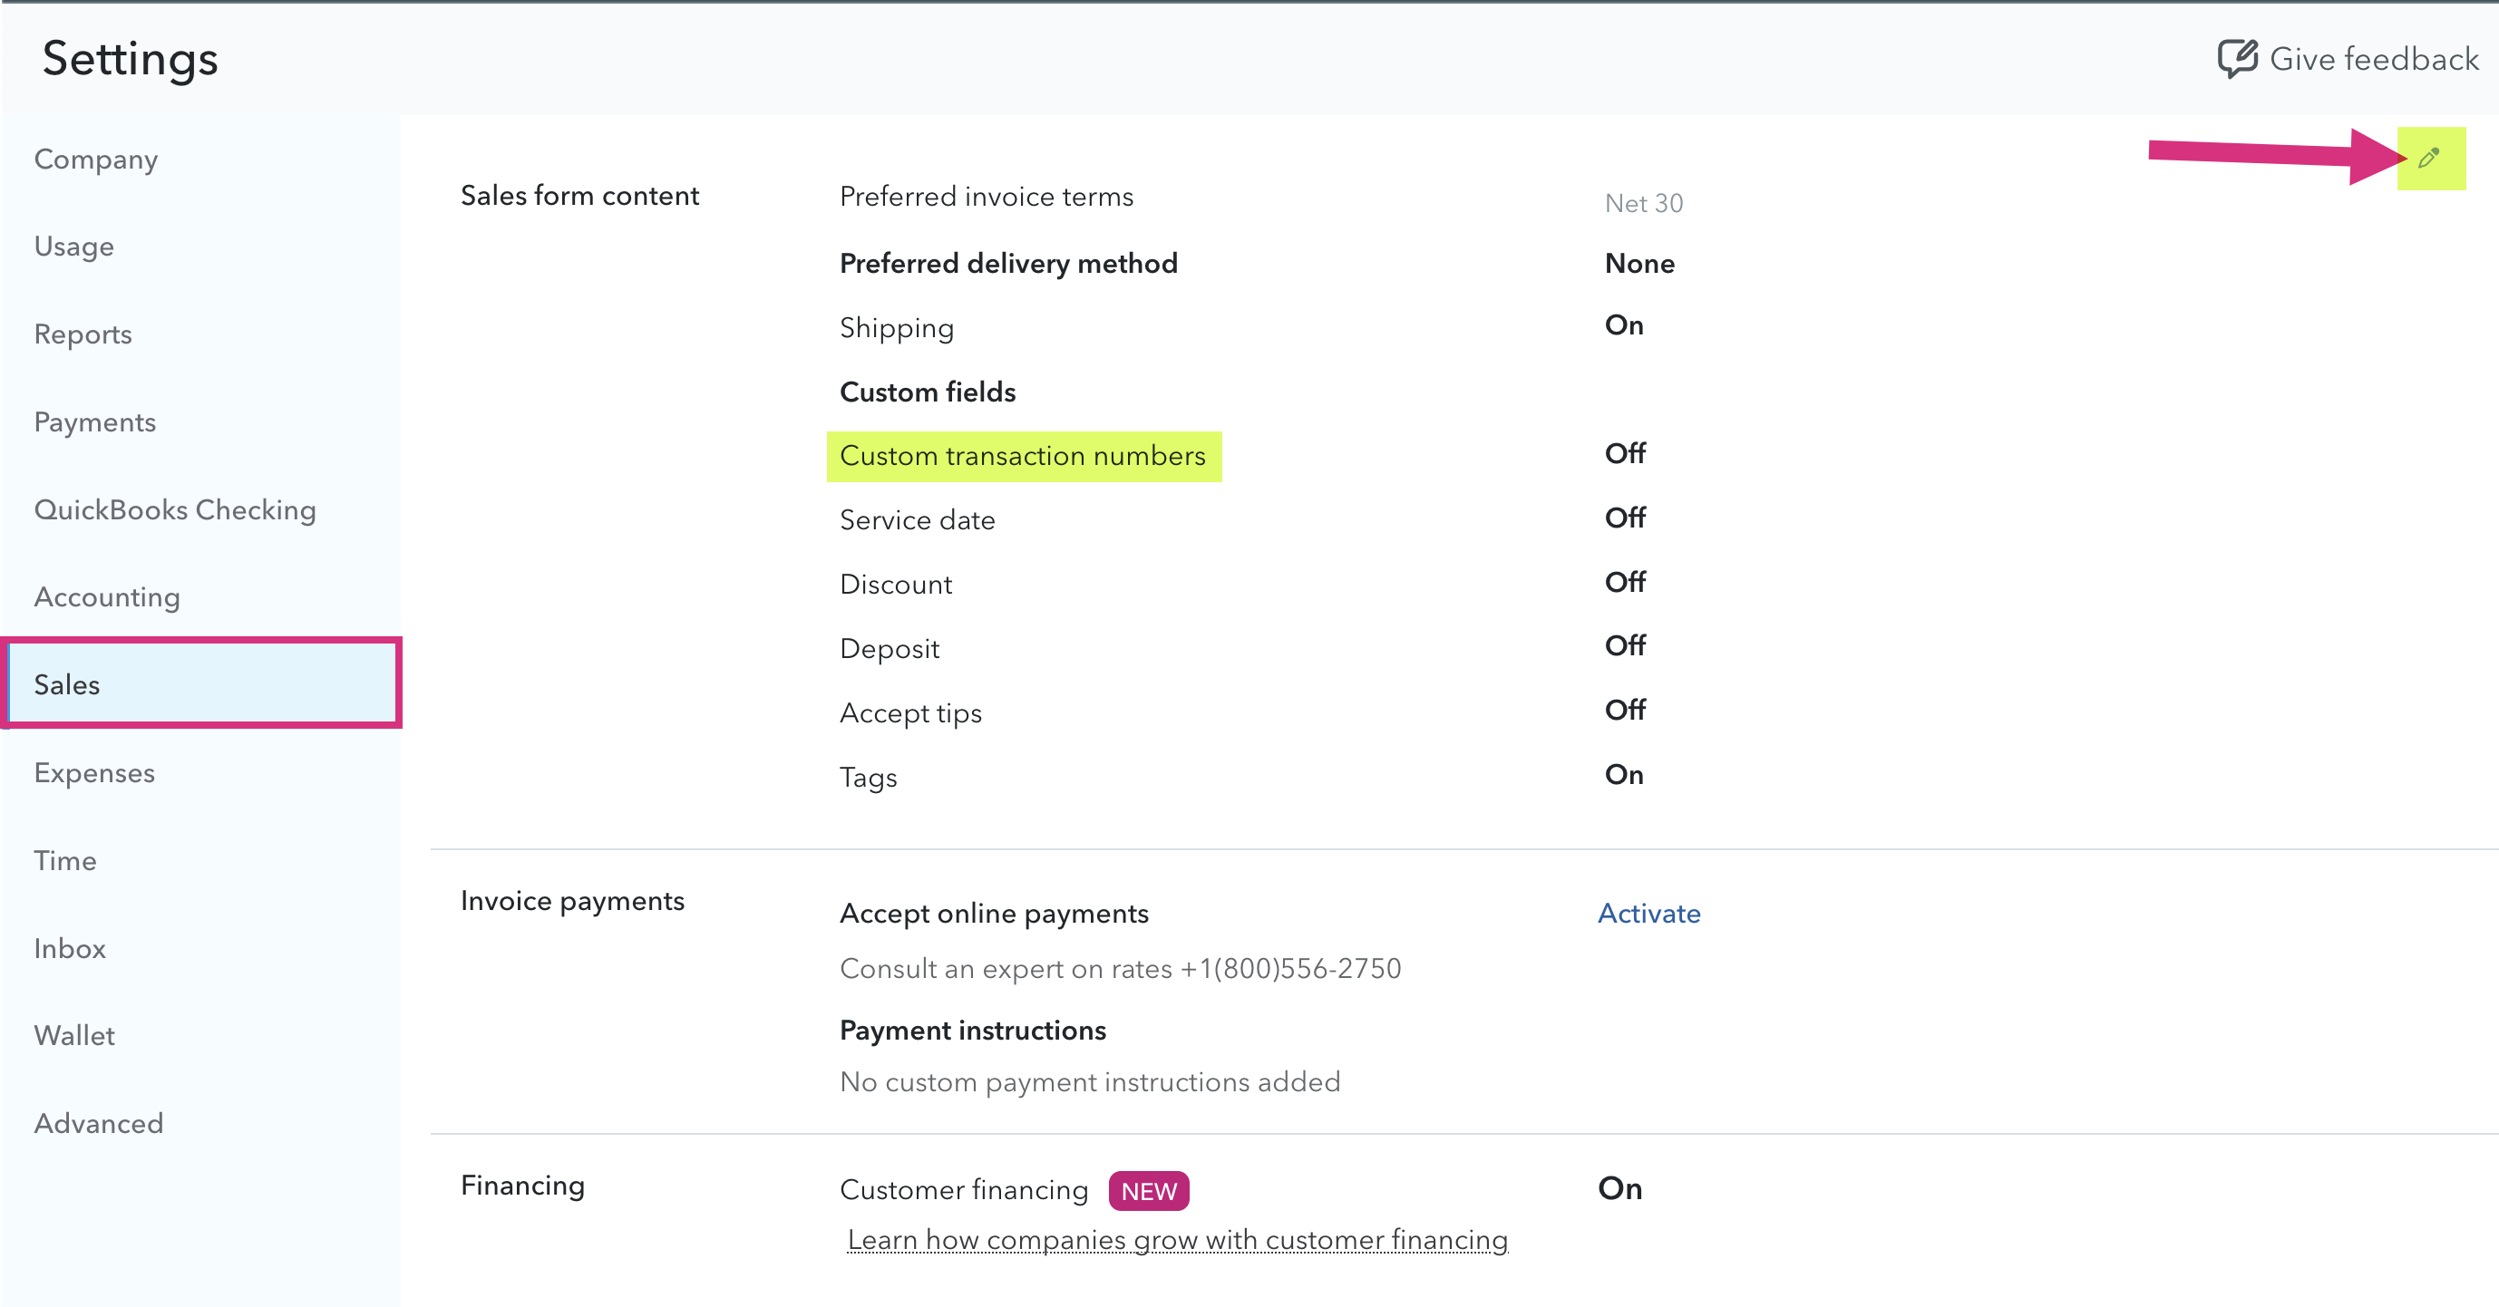
Task: Click the Accept online payments label
Action: pos(994,914)
